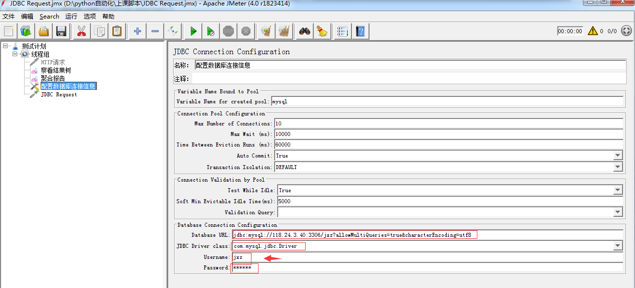Select JDBC Request tree item
Viewport: 635px width, 288px height.
pos(59,94)
